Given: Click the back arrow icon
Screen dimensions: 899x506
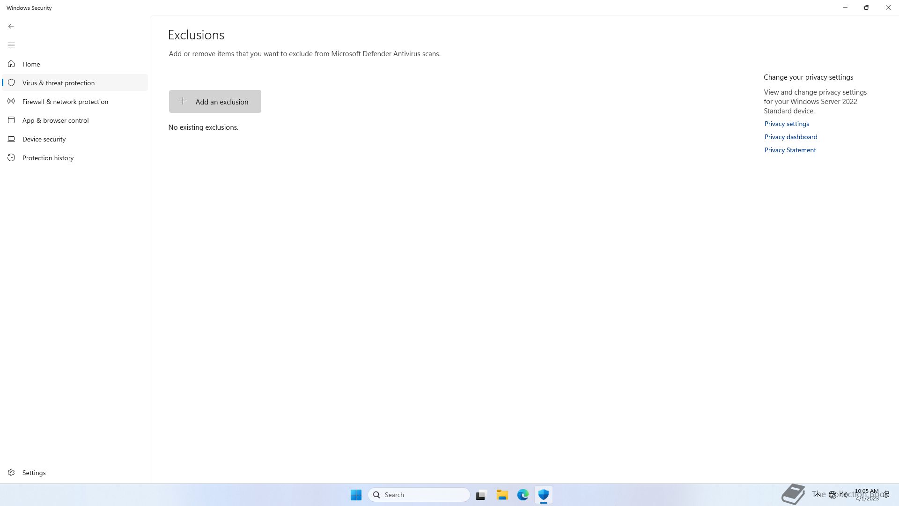Looking at the screenshot, I should point(11,26).
